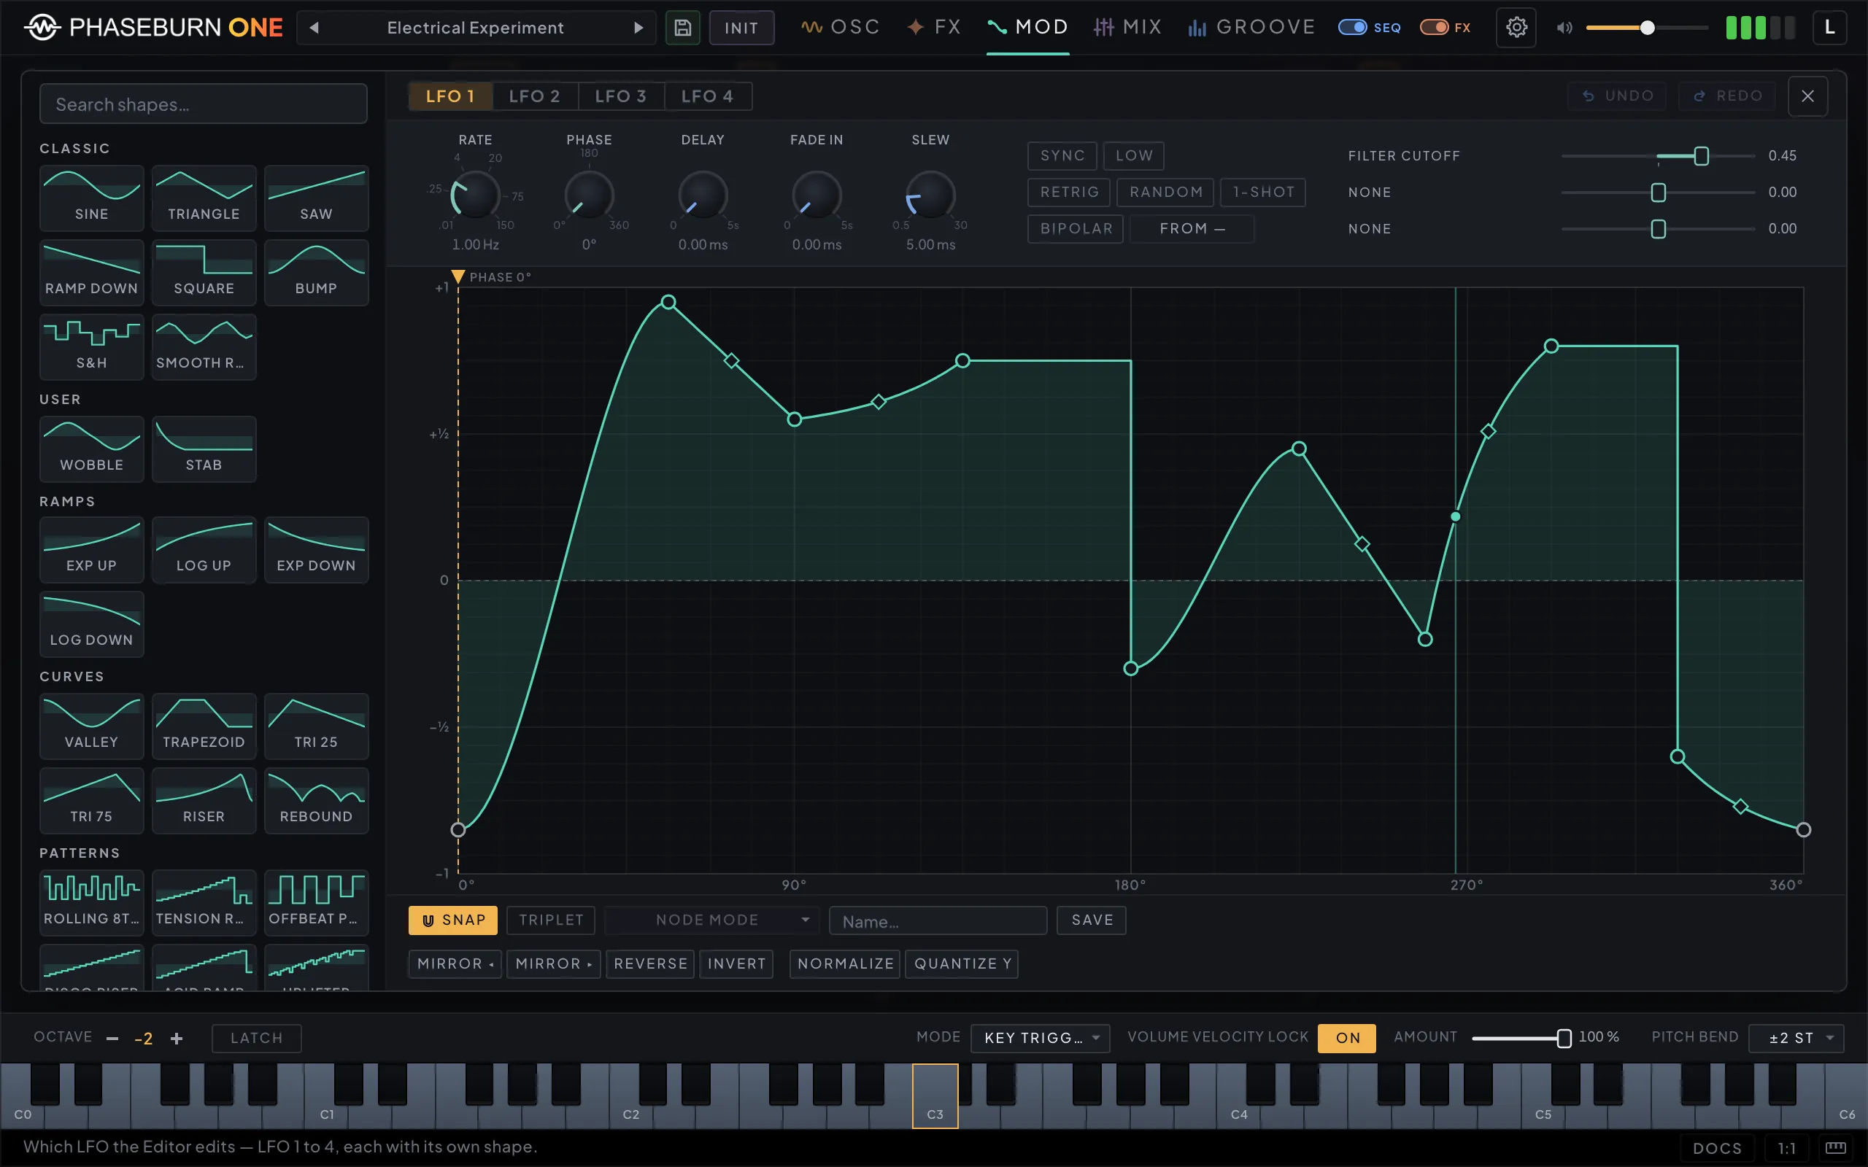1868x1167 pixels.
Task: Switch to LFO 3 tab
Action: pos(621,96)
